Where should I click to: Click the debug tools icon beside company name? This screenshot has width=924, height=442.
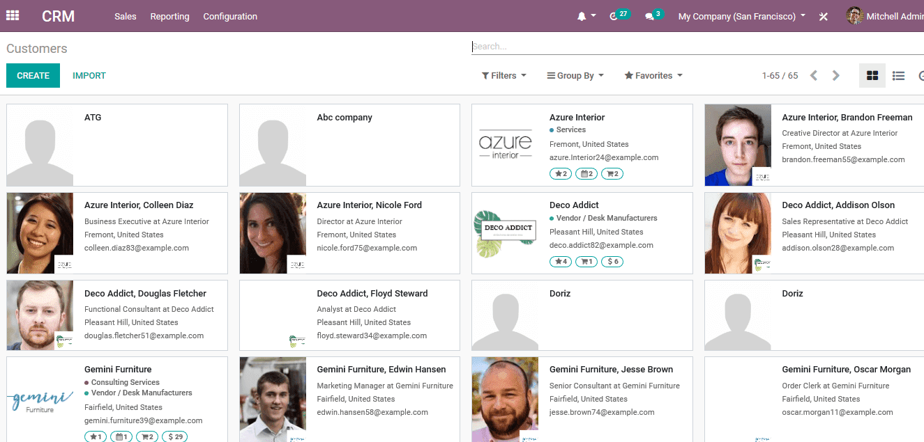823,16
